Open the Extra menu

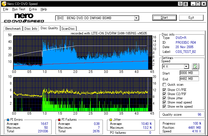[x=33, y=9]
